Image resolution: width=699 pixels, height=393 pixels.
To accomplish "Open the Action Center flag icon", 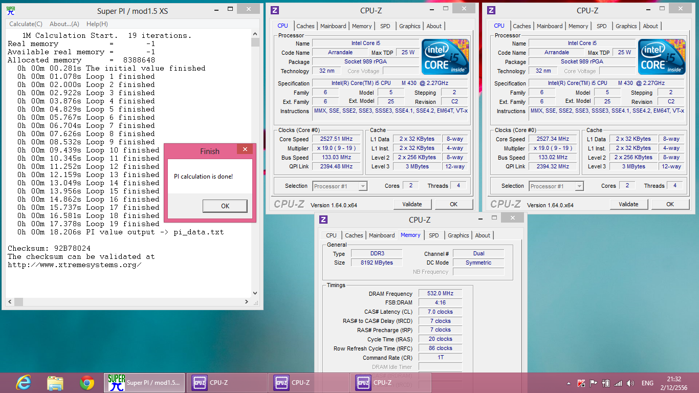I will coord(594,383).
